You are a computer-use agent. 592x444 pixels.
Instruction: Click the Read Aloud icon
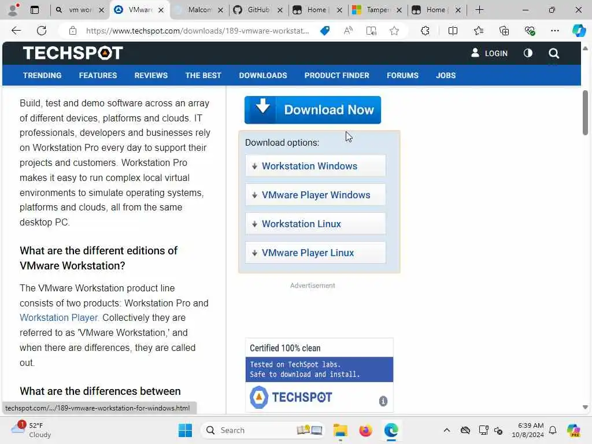point(348,31)
